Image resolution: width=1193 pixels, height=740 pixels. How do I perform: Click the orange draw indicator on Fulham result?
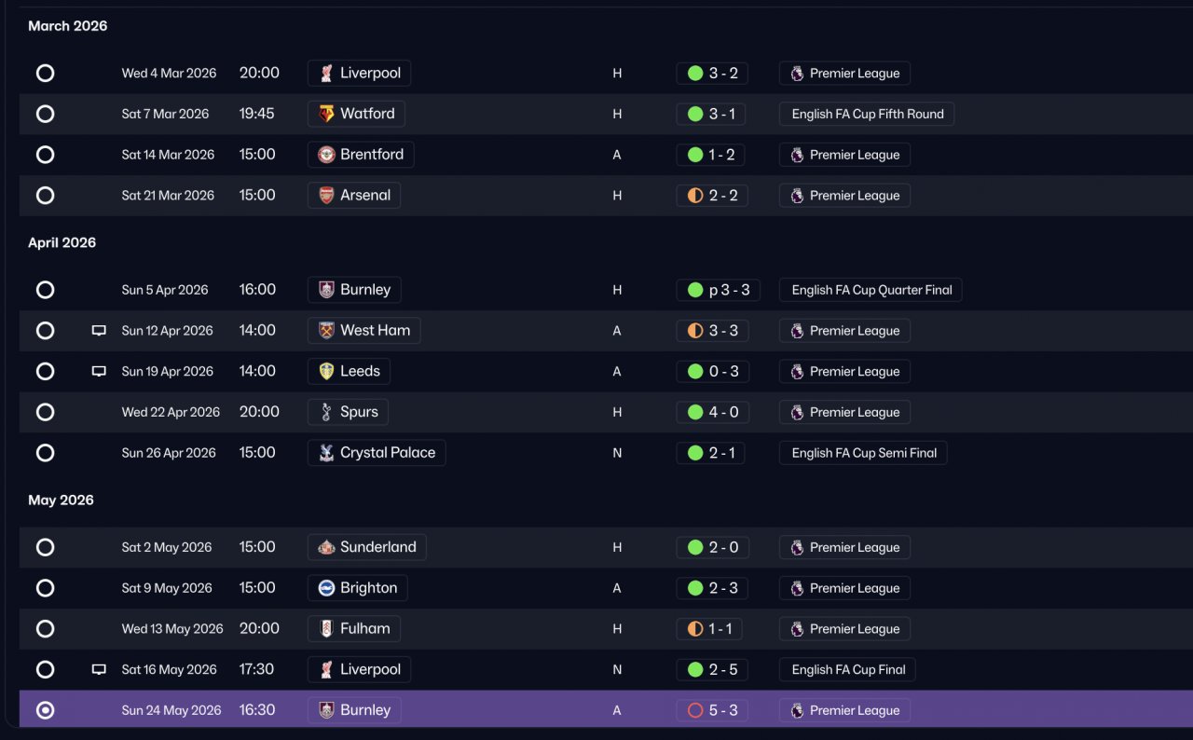tap(694, 629)
